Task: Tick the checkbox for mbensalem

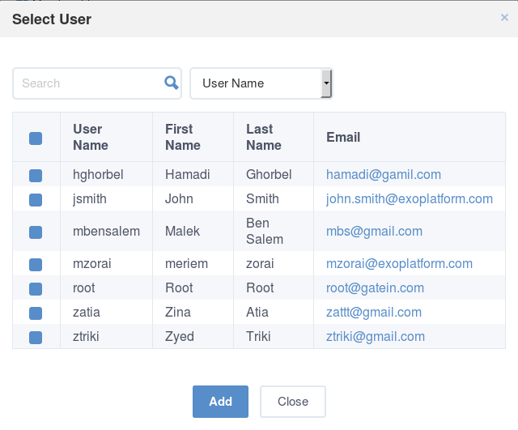Action: point(36,232)
